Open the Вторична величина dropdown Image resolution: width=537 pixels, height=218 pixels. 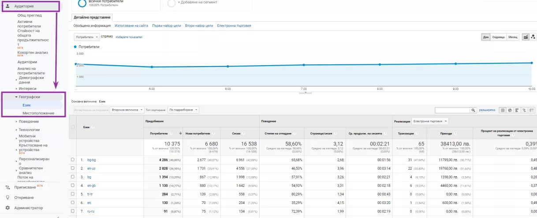coord(127,110)
